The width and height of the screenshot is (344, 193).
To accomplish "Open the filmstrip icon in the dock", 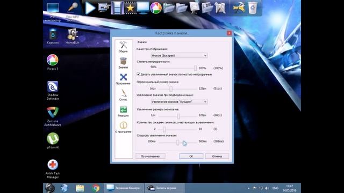I will coord(117,8).
